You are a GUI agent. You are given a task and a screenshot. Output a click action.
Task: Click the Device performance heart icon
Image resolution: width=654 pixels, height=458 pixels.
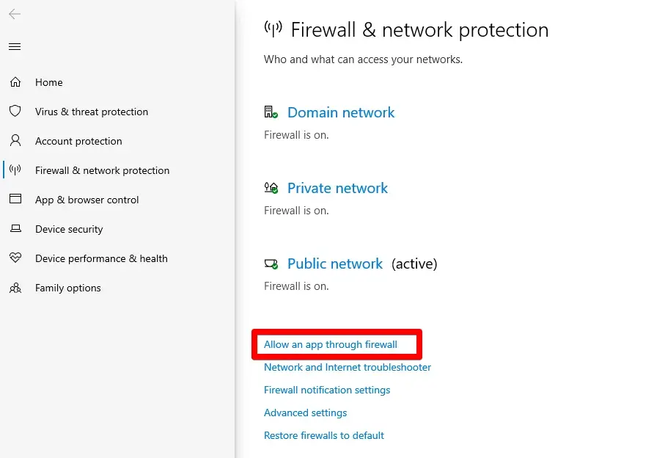pyautogui.click(x=15, y=258)
